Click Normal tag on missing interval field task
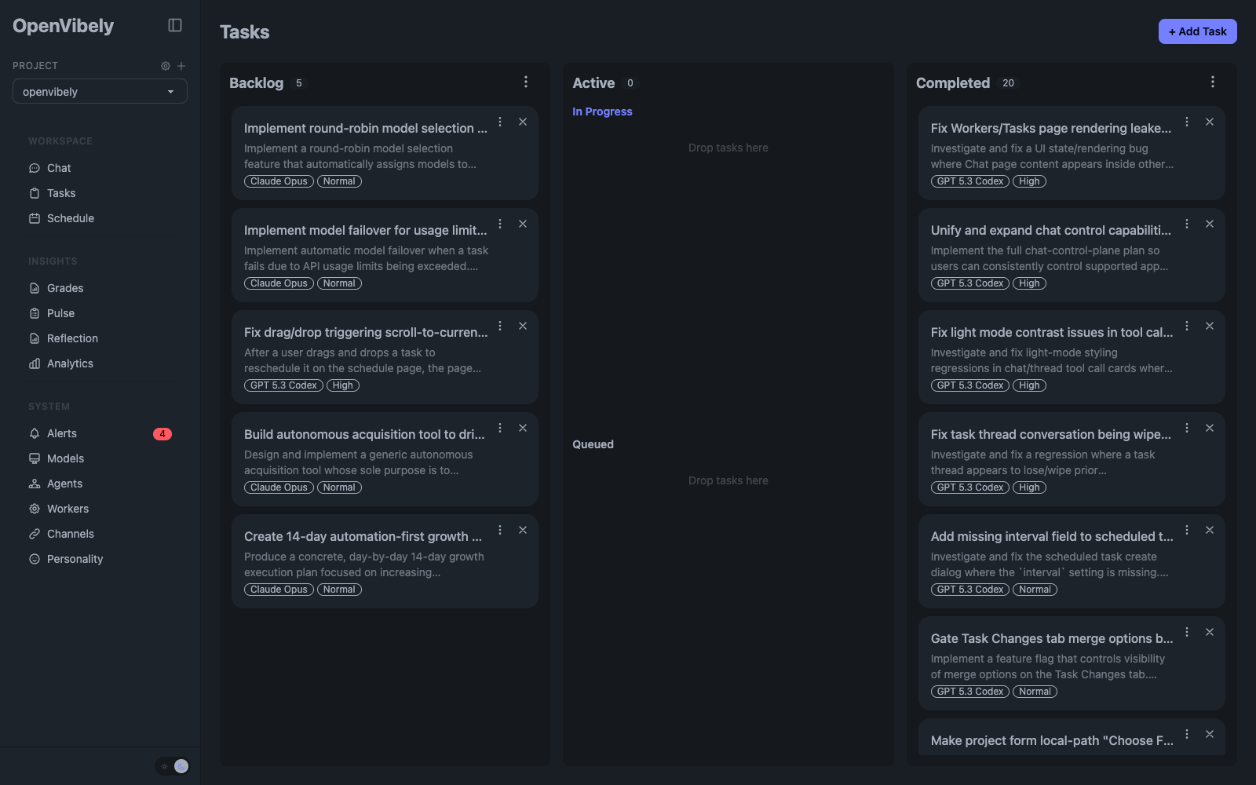 pyautogui.click(x=1035, y=590)
